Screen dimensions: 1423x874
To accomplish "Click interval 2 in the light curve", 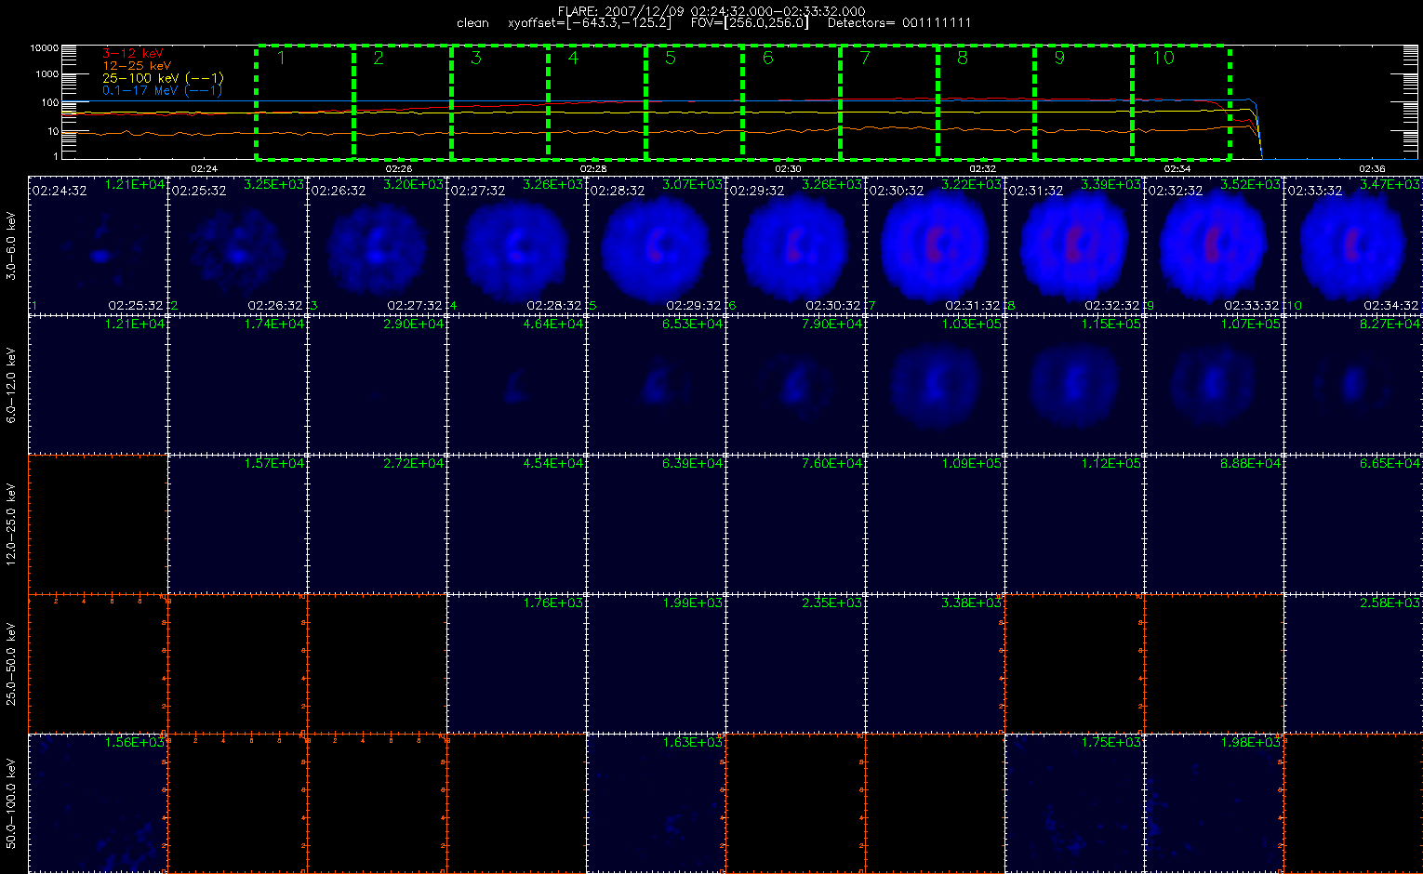I will [403, 102].
